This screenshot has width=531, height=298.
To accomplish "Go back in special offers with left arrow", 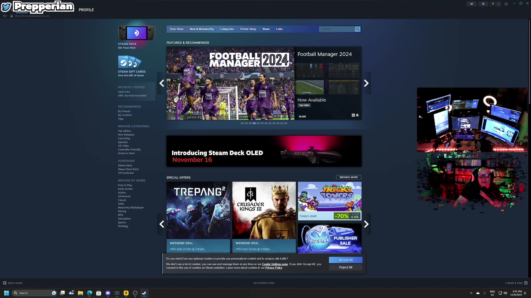I will click(162, 224).
